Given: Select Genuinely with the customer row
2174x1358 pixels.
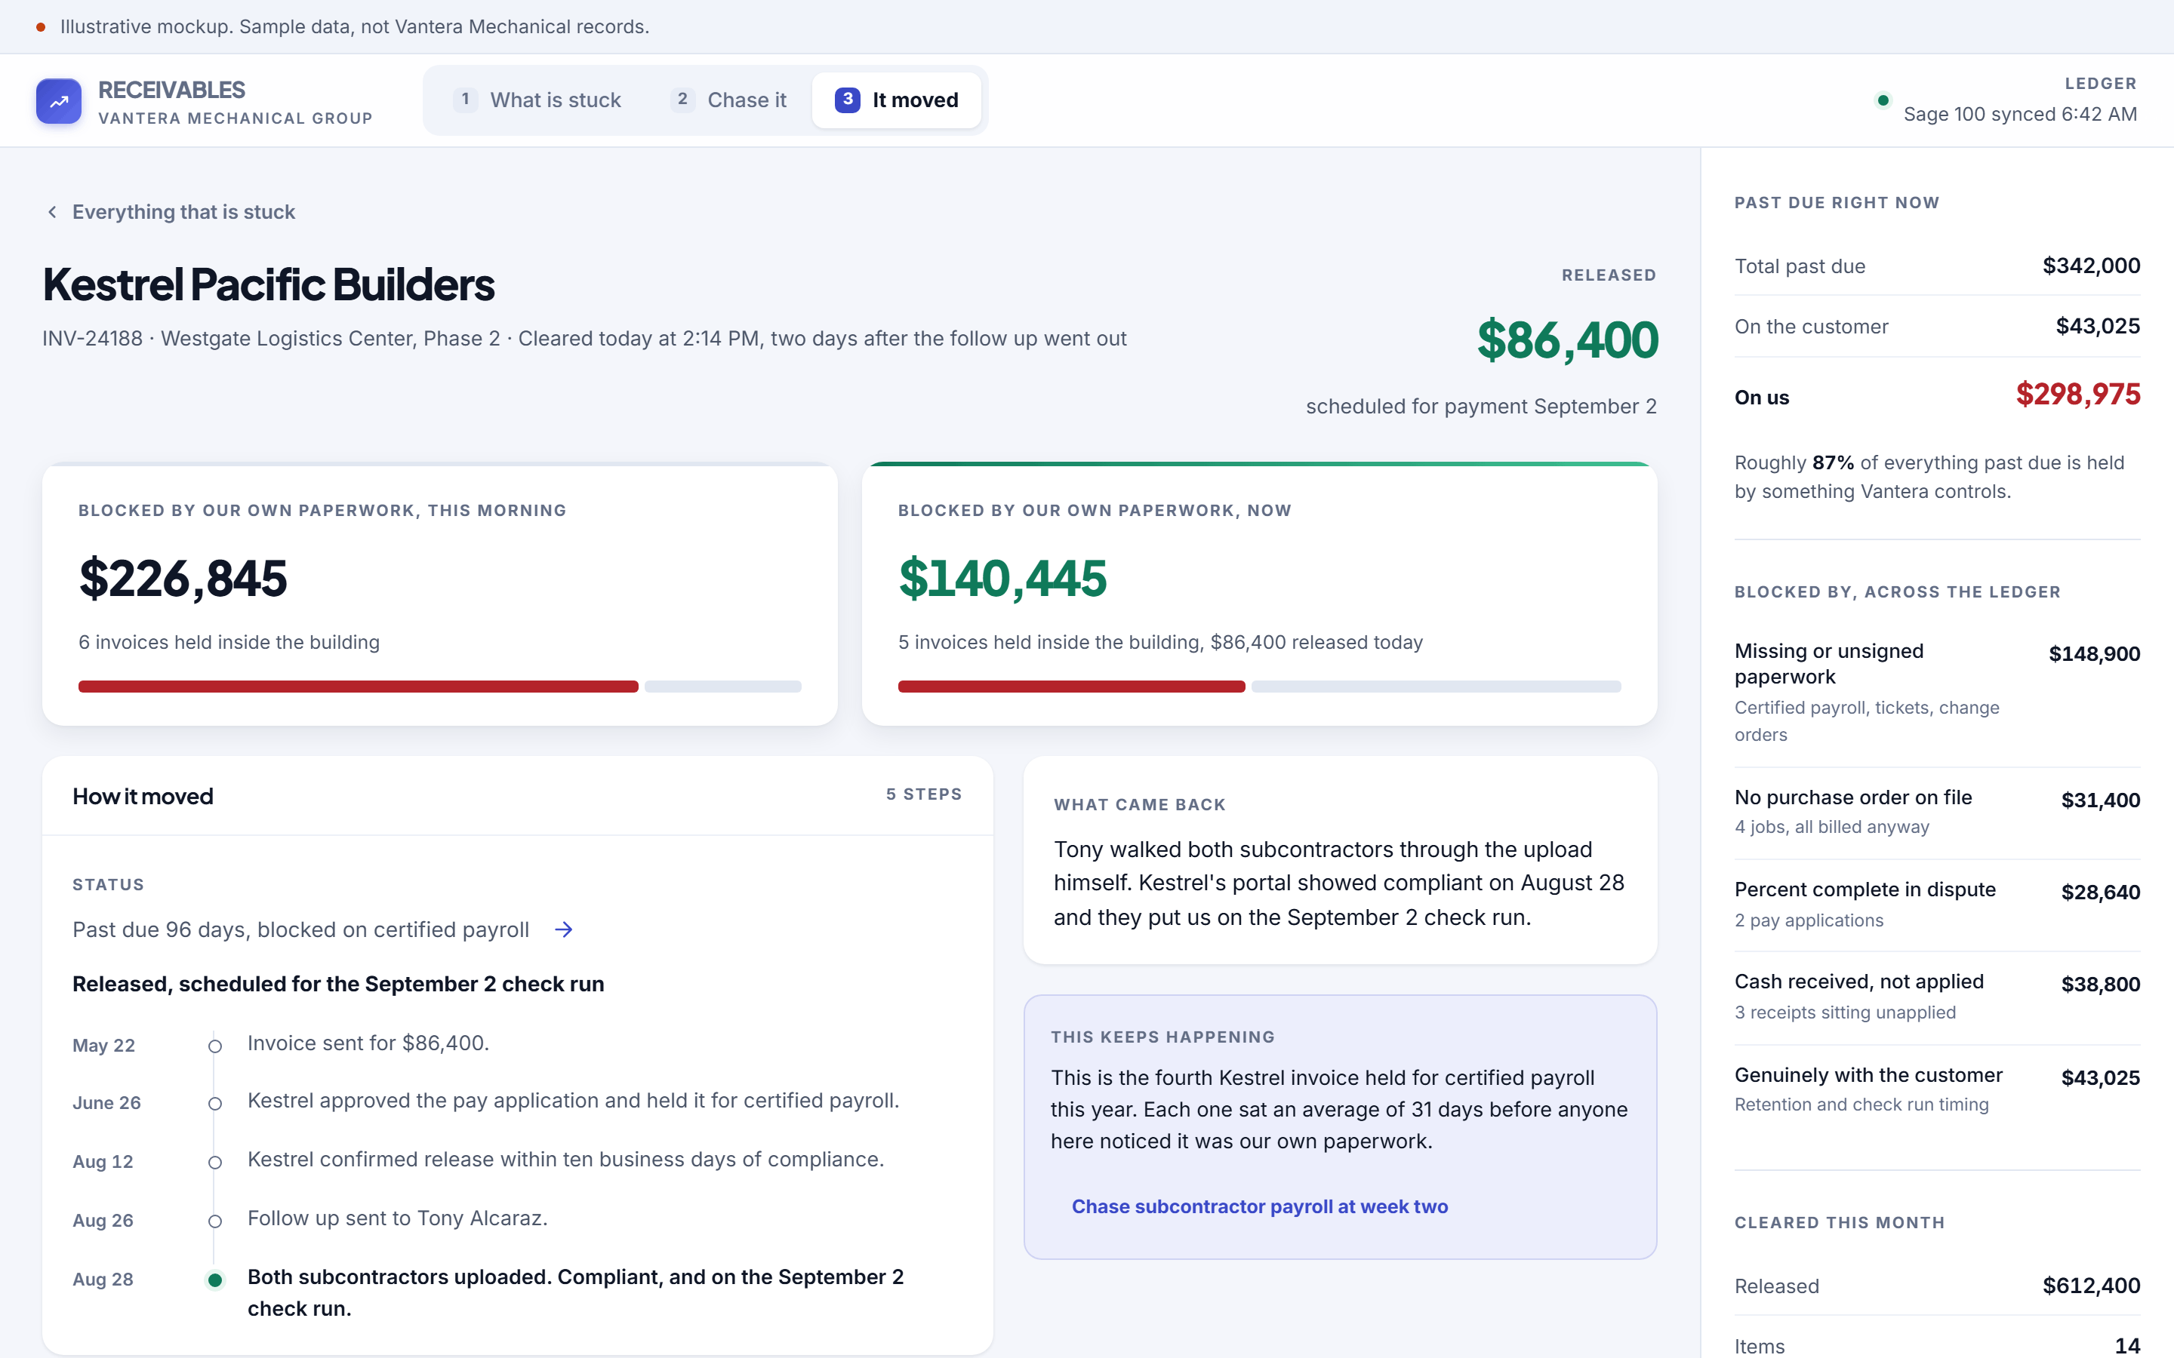Looking at the screenshot, I should [x=1937, y=1089].
